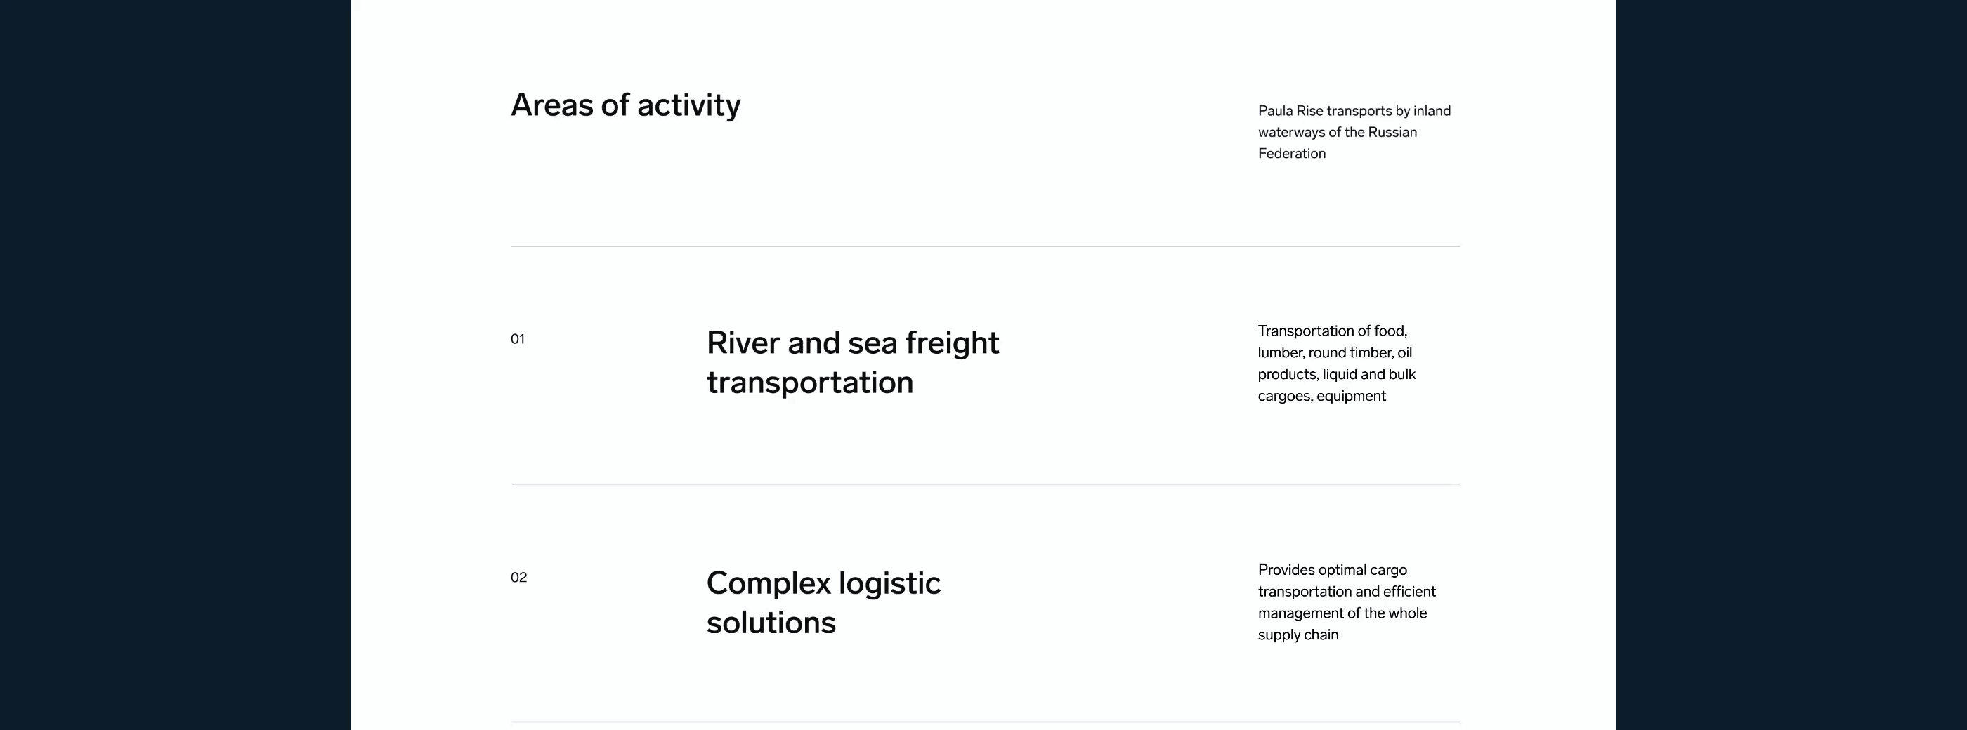Image resolution: width=1967 pixels, height=730 pixels.
Task: Click the dark margin left of the page
Action: click(176, 364)
